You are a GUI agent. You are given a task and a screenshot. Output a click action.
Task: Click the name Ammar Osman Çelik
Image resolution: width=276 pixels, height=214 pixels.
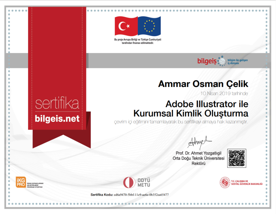point(203,84)
